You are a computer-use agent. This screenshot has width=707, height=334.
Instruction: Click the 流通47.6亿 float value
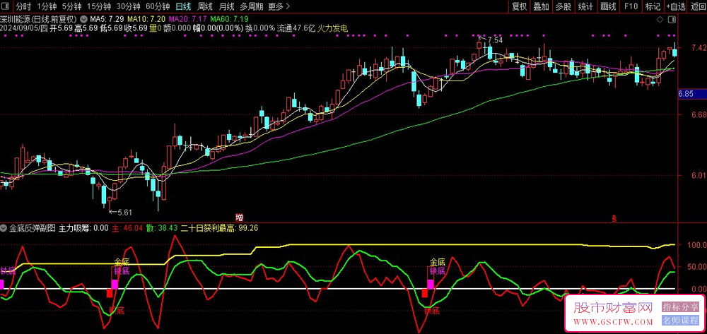point(296,28)
